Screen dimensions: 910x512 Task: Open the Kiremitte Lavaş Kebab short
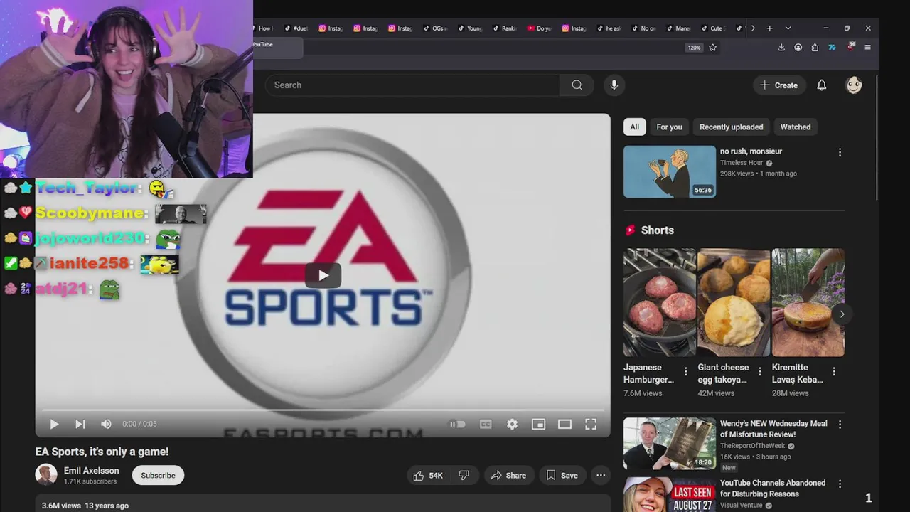[x=808, y=302]
